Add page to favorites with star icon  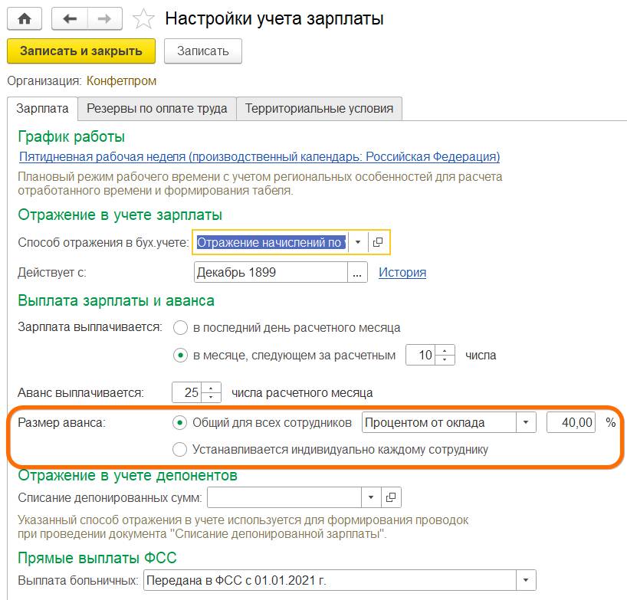click(x=143, y=19)
